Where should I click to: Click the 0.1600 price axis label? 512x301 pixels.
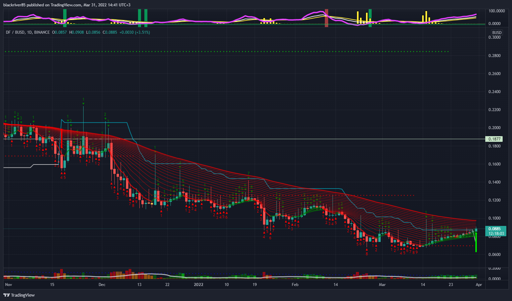tap(495, 164)
